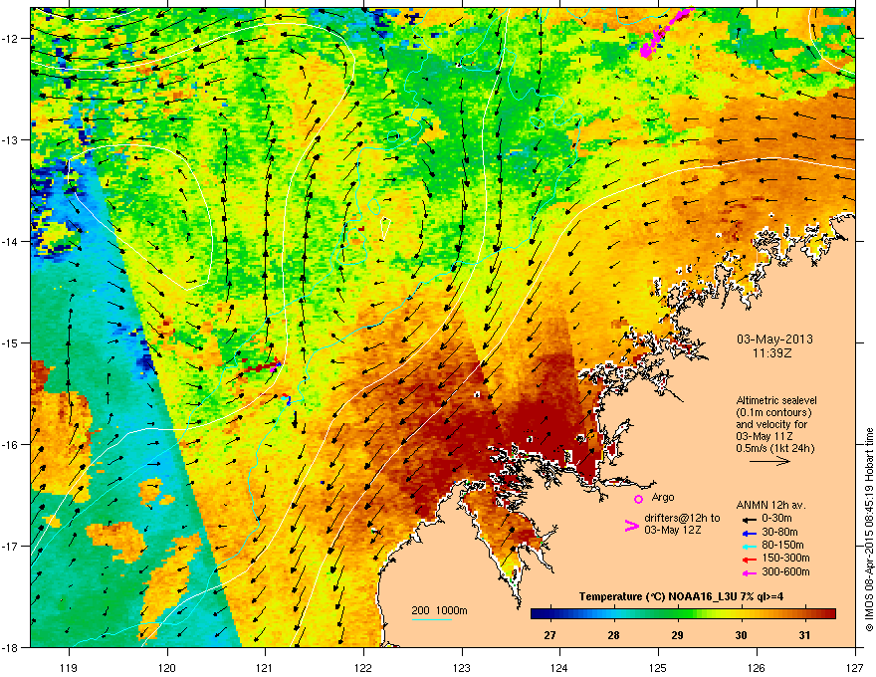
Task: Click the magenta drifters arrowhead symbol in legend
Action: coord(631,525)
